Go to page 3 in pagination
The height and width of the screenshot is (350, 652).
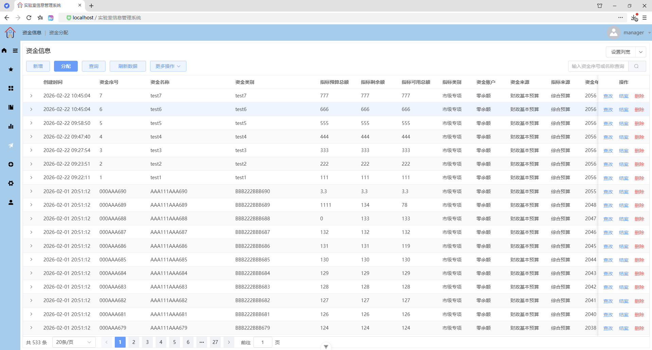[147, 342]
